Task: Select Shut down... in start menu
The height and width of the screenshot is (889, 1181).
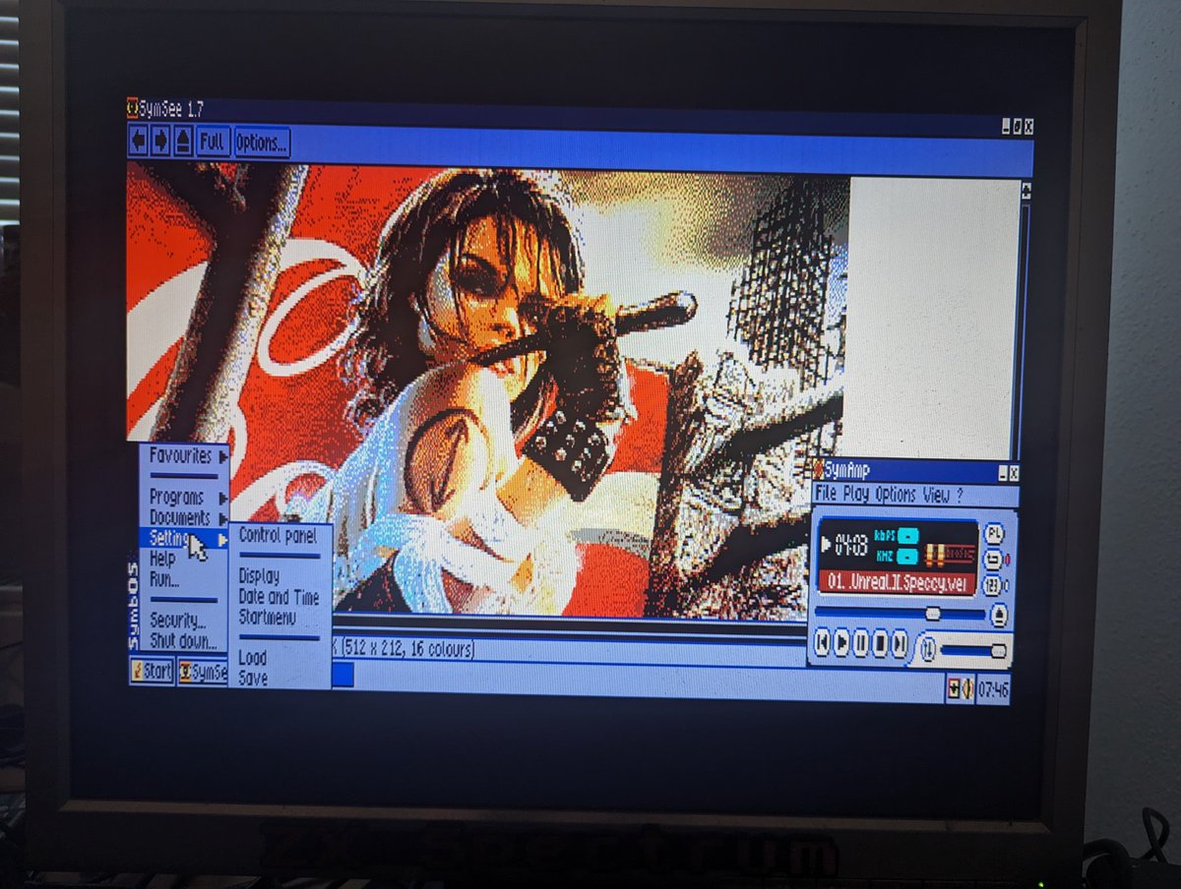Action: [x=184, y=641]
